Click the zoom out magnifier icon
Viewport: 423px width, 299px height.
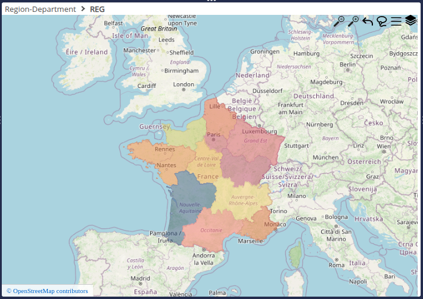click(x=339, y=21)
